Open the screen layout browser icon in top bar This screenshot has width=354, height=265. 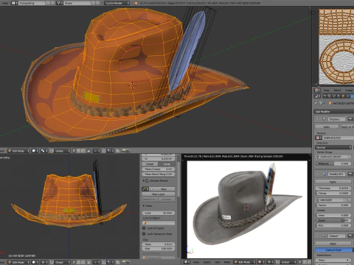[x=14, y=3]
